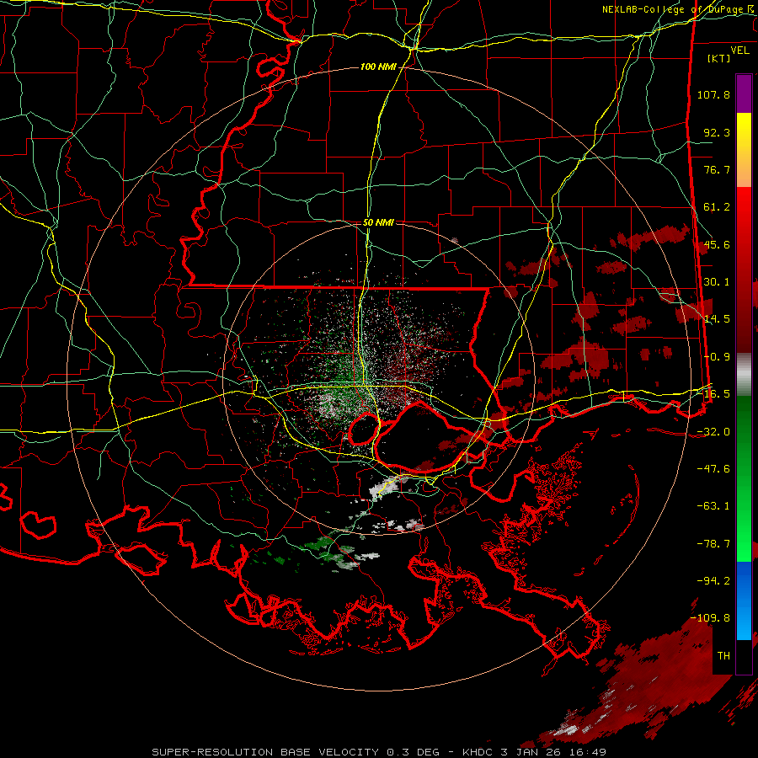Click the 45.6 legend value

(717, 244)
